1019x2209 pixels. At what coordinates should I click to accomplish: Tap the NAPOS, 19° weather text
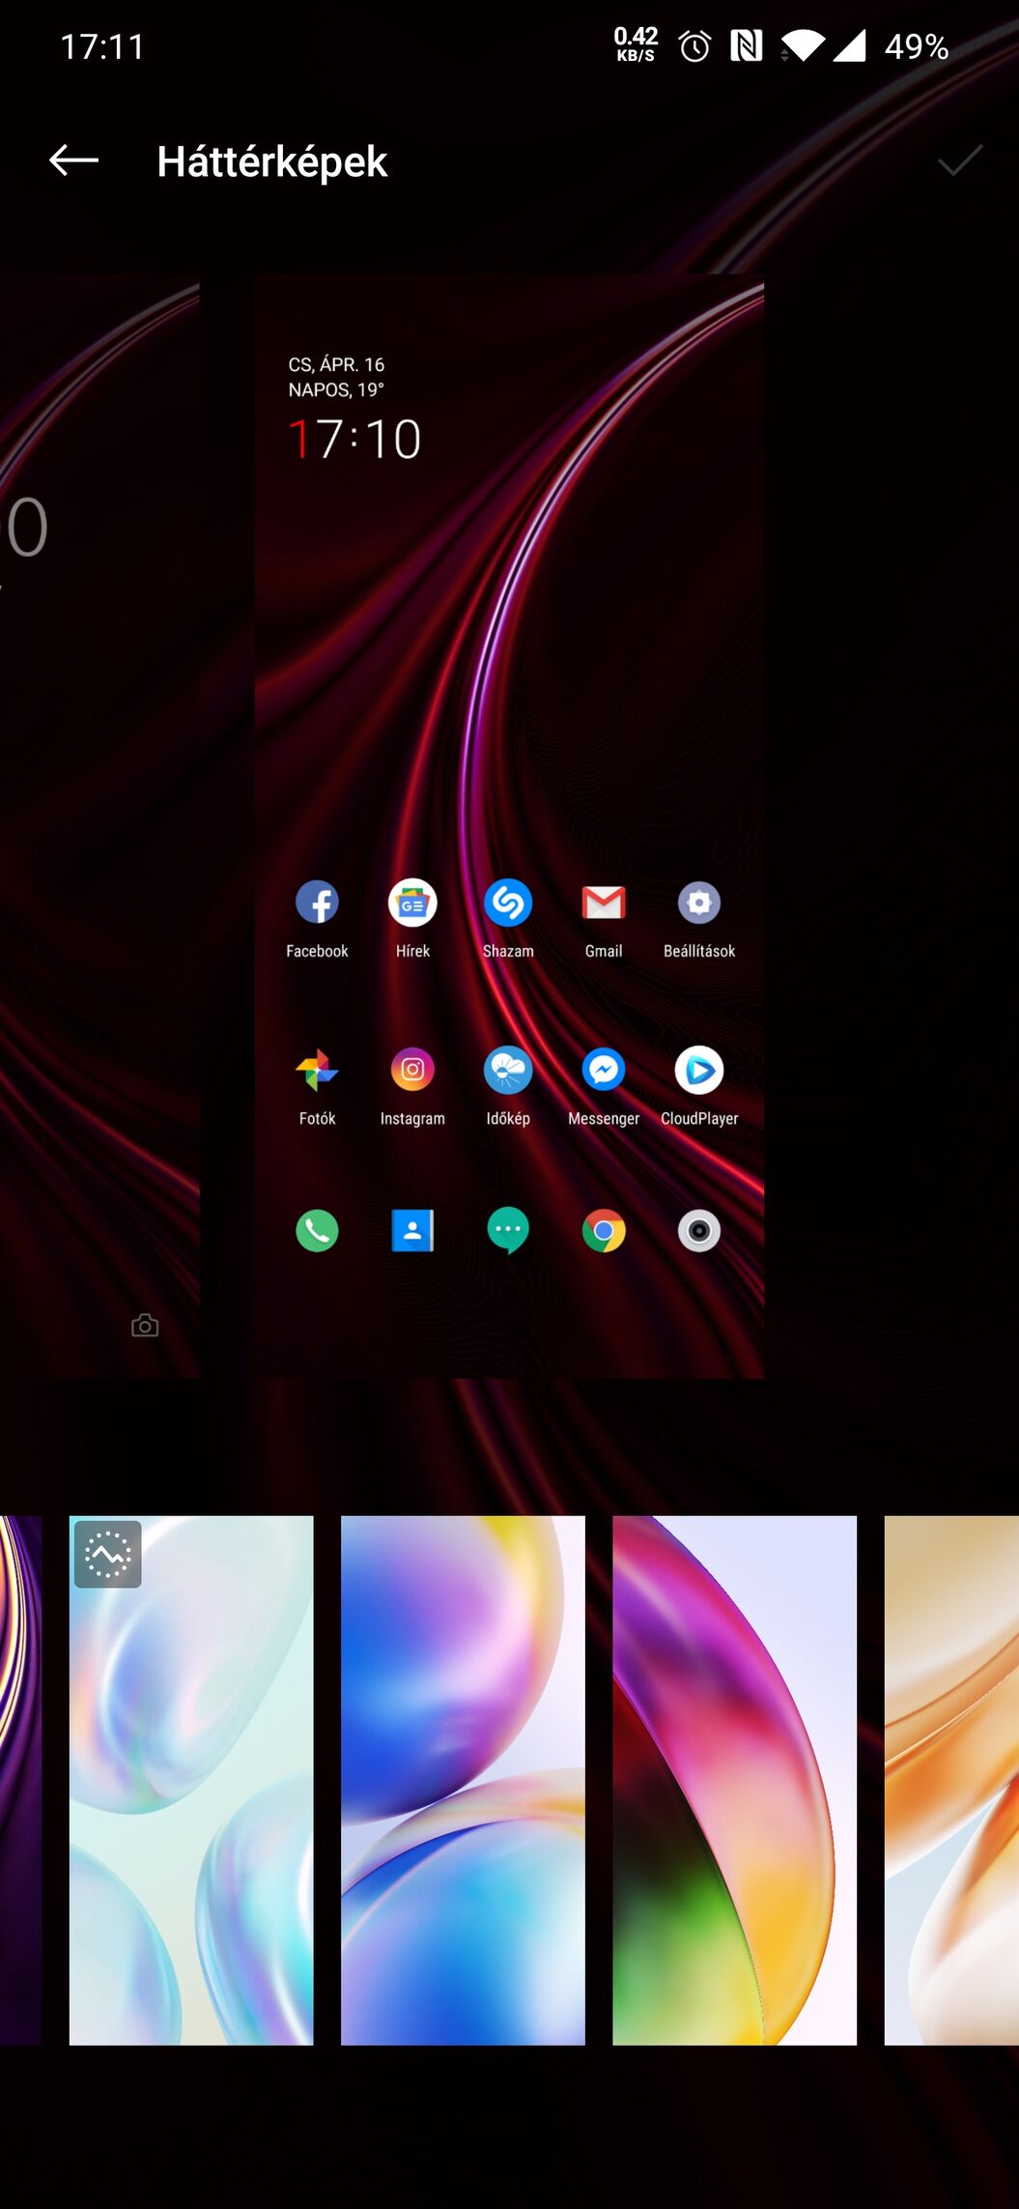[336, 389]
